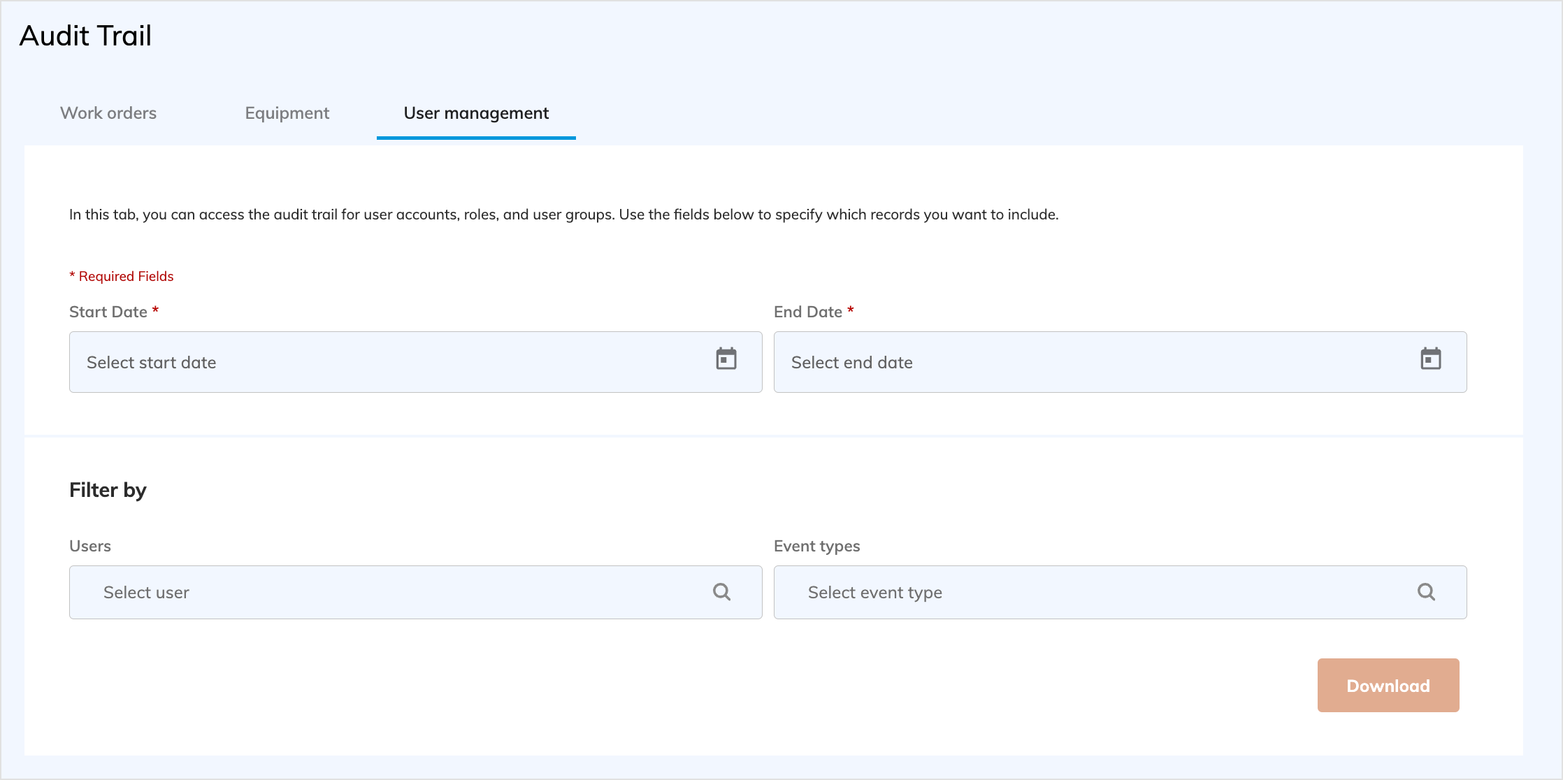
Task: Click the Audit Trail page title
Action: tap(85, 36)
